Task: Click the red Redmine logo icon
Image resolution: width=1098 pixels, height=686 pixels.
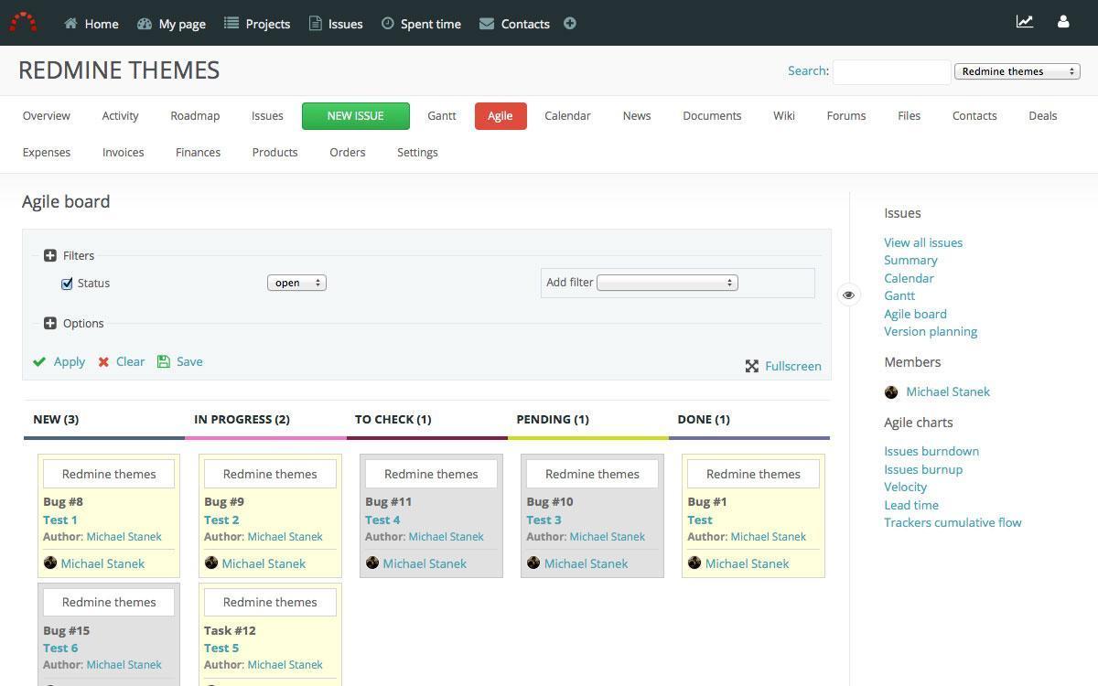Action: (x=23, y=22)
